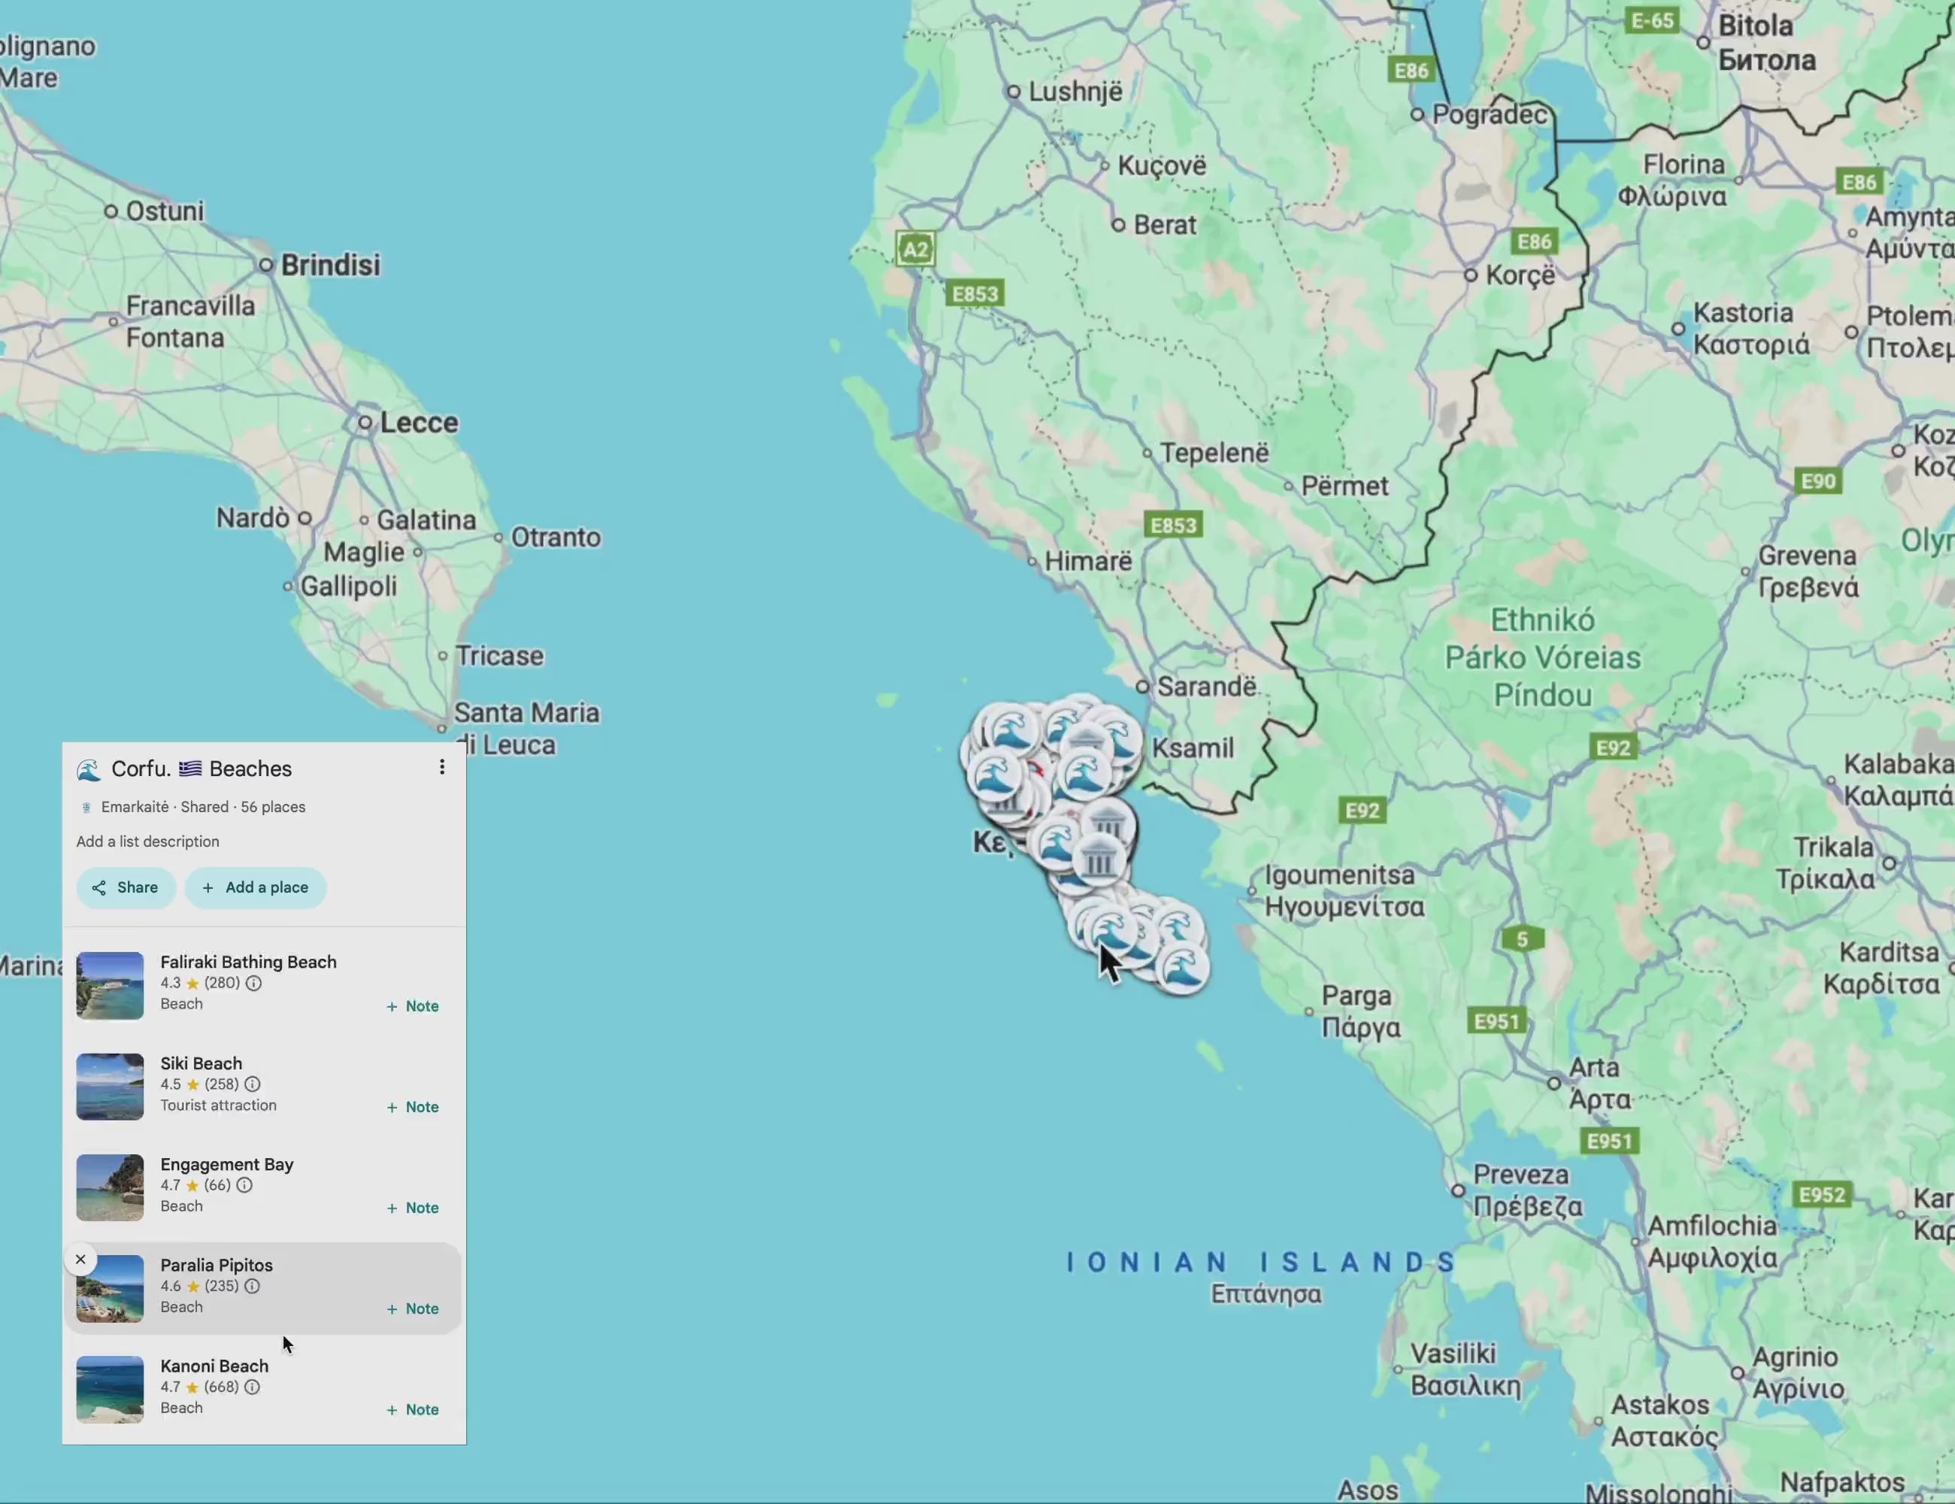Viewport: 1955px width, 1504px height.
Task: Click the Add a place button
Action: click(x=256, y=887)
